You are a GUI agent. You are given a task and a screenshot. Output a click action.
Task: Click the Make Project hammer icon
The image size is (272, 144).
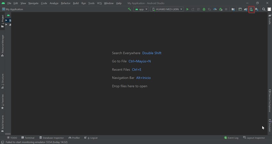(x=129, y=9)
